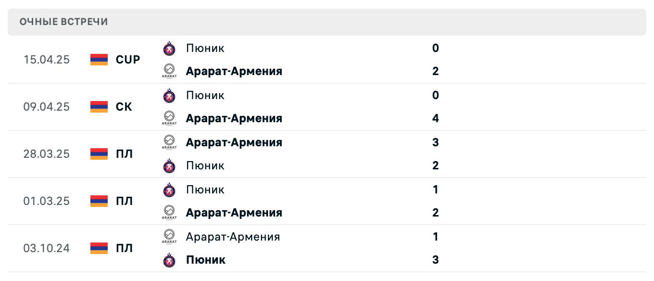The width and height of the screenshot is (654, 281).
Task: Click the date 28.03.25
Action: (x=47, y=154)
